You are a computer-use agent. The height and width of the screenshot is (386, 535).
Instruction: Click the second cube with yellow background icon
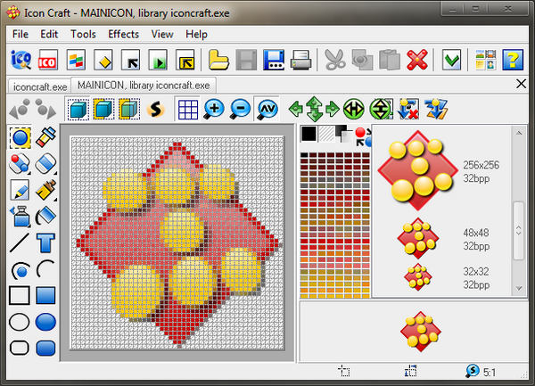(x=103, y=109)
